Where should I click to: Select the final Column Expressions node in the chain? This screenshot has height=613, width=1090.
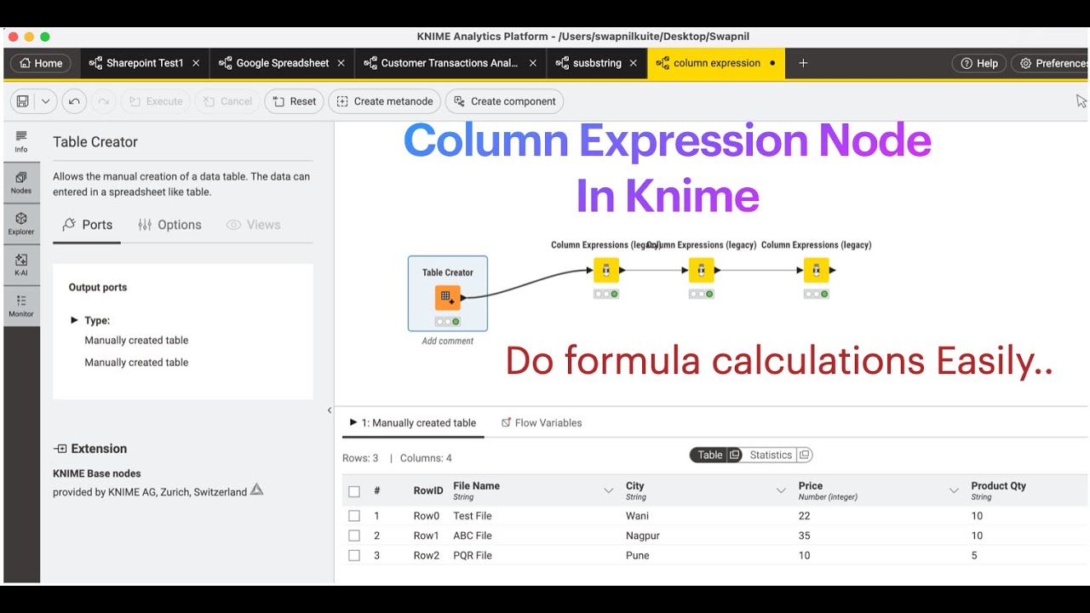point(816,270)
